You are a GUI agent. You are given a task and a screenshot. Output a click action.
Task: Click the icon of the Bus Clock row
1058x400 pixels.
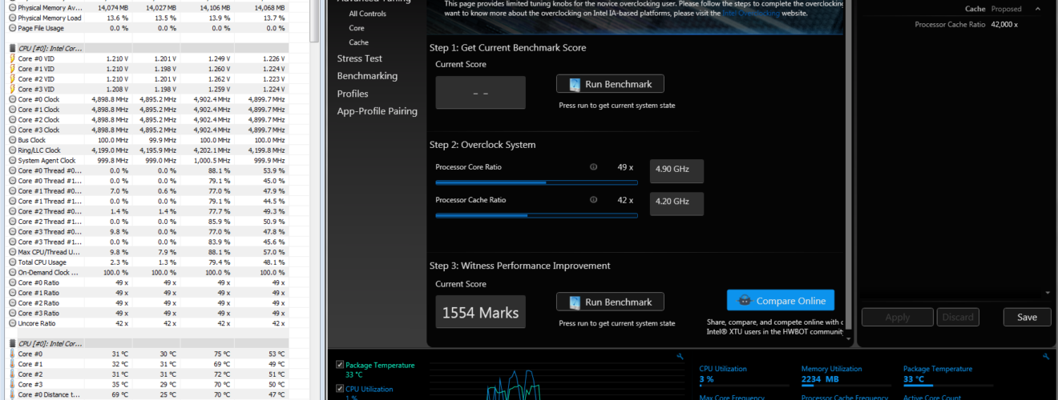(x=11, y=140)
